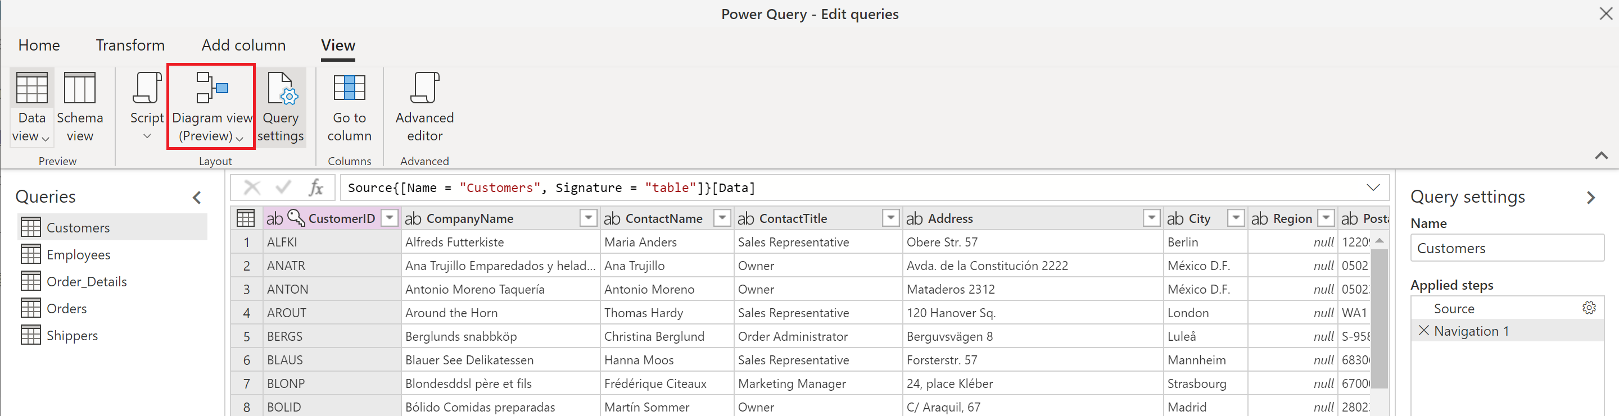The width and height of the screenshot is (1619, 416).
Task: Click the fx formula icon
Action: tap(315, 188)
